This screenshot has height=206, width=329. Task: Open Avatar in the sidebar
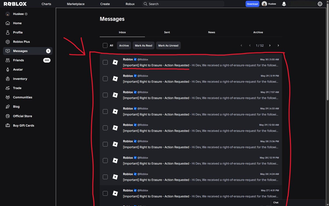coord(18,69)
